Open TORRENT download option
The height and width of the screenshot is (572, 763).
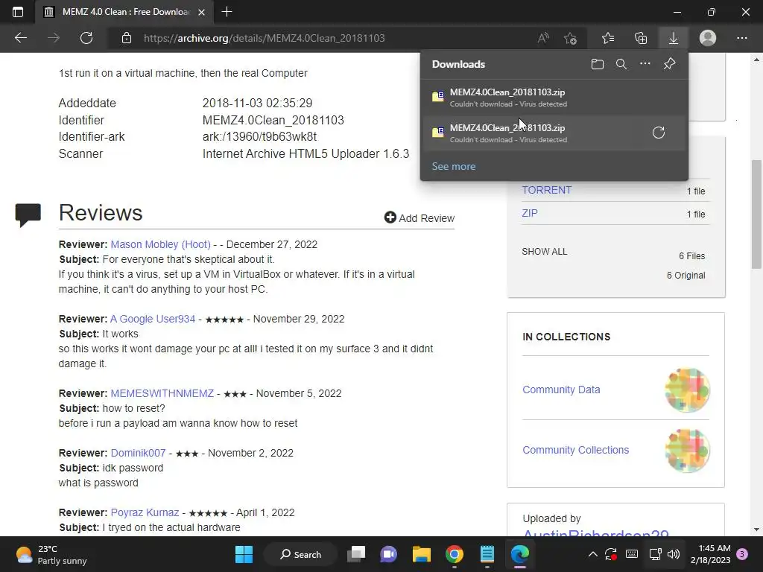[x=546, y=190]
